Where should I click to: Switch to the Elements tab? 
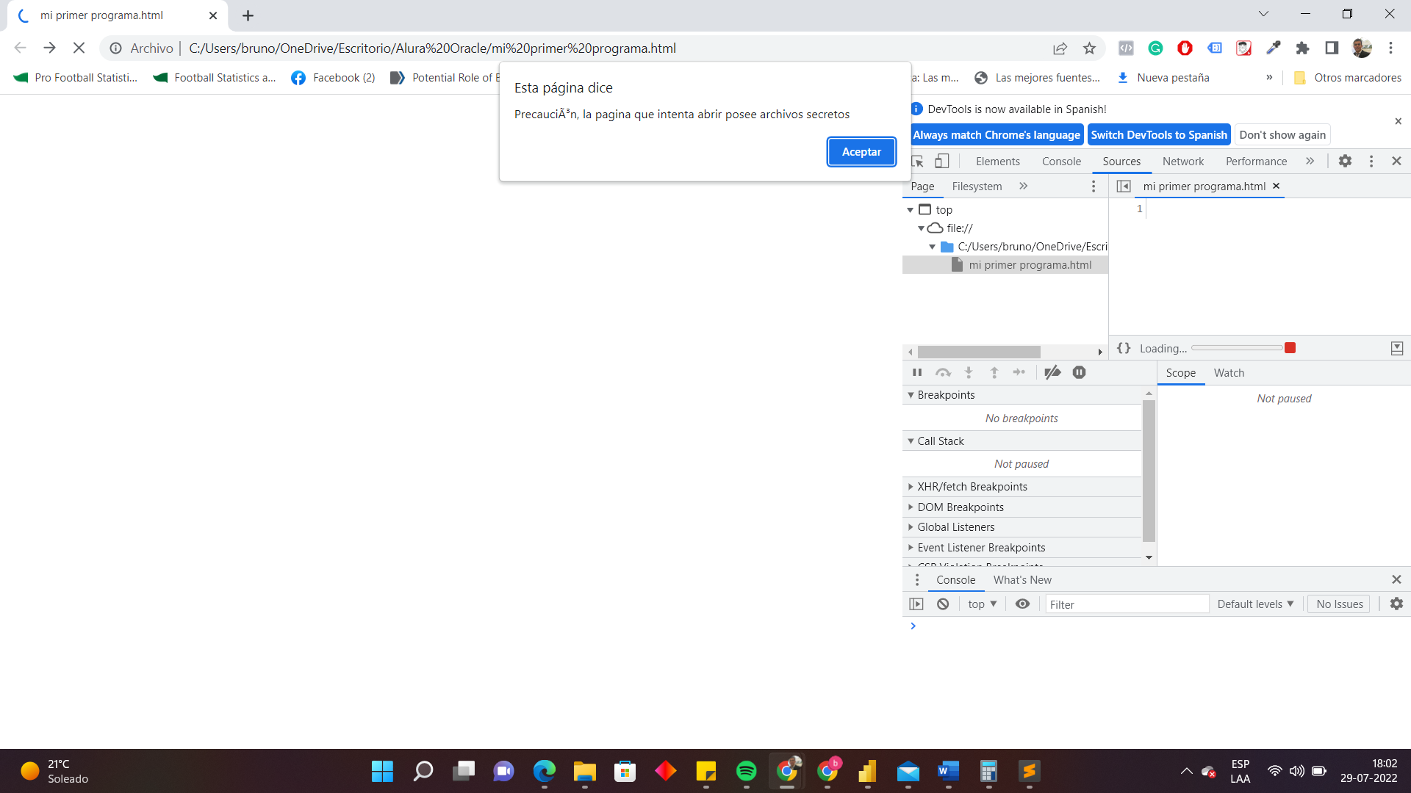coord(997,162)
